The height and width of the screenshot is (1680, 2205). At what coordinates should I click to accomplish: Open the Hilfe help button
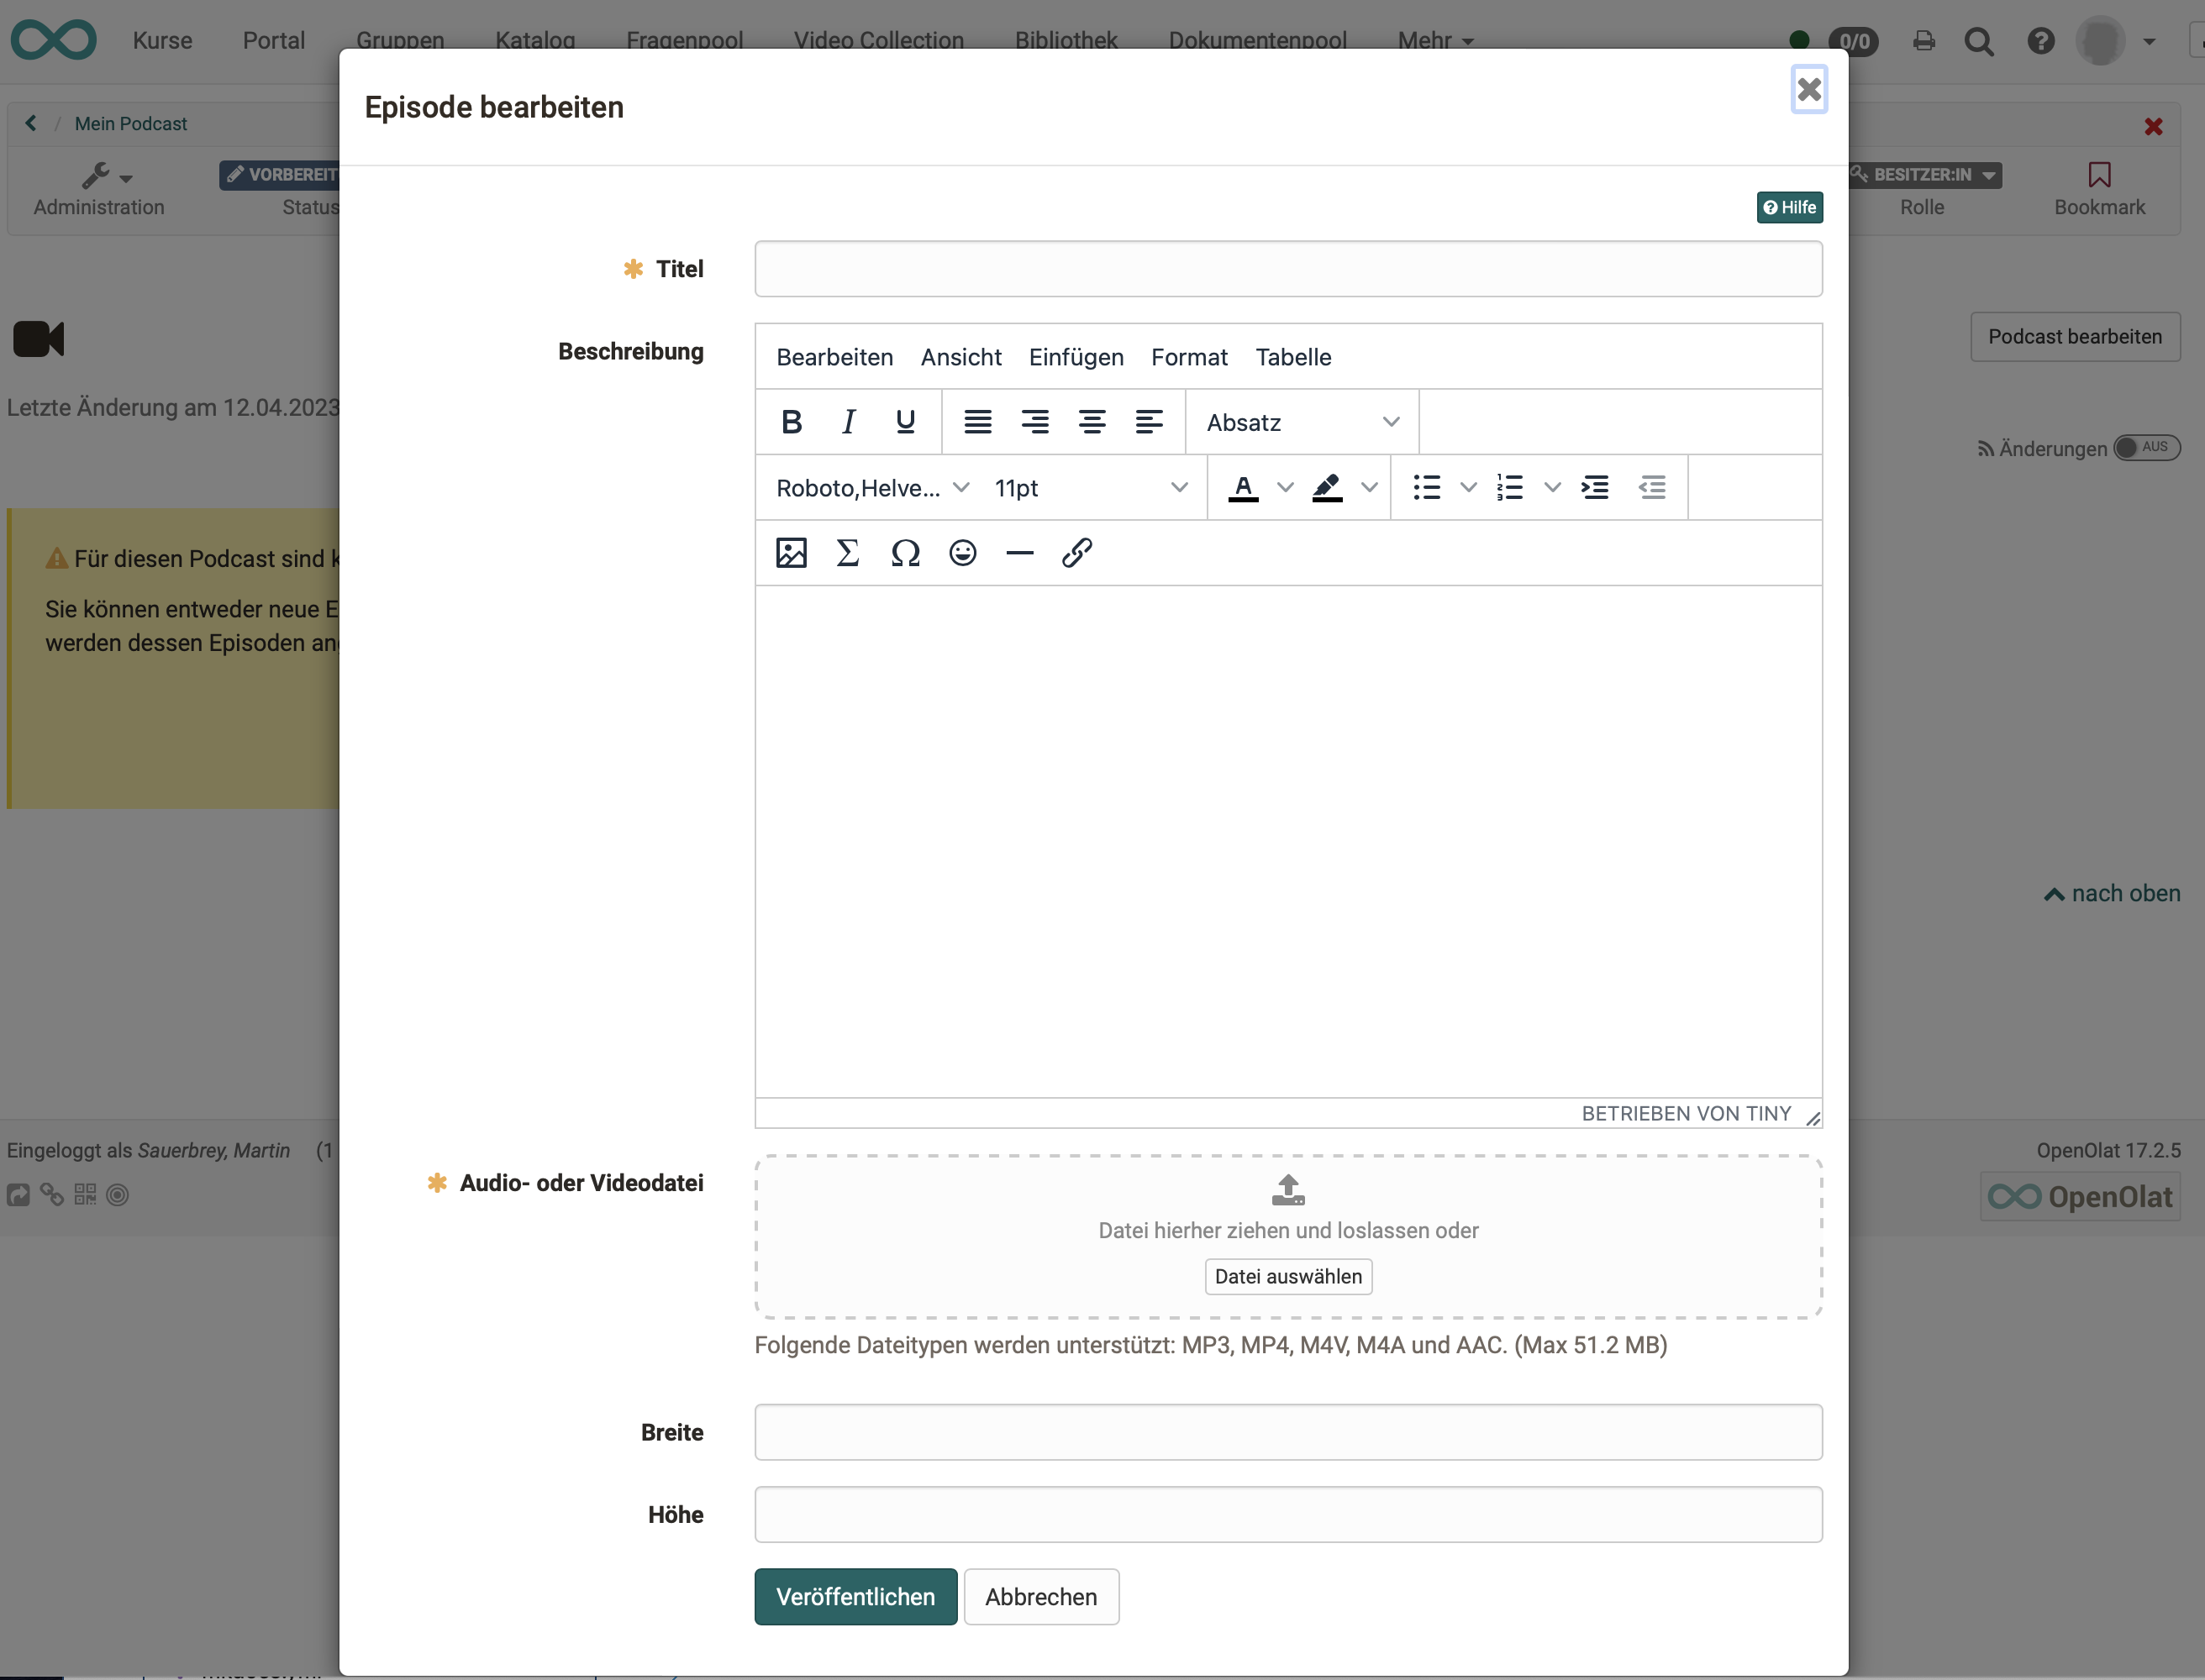click(x=1790, y=207)
